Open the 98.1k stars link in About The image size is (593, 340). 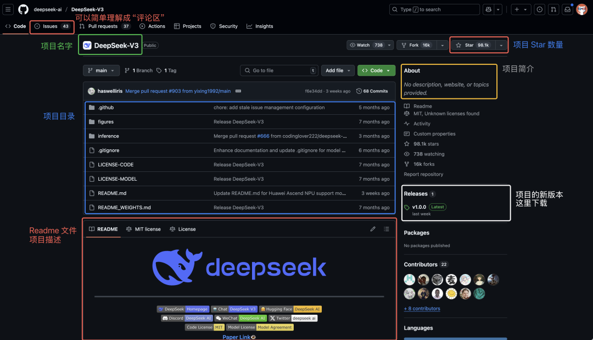click(426, 144)
